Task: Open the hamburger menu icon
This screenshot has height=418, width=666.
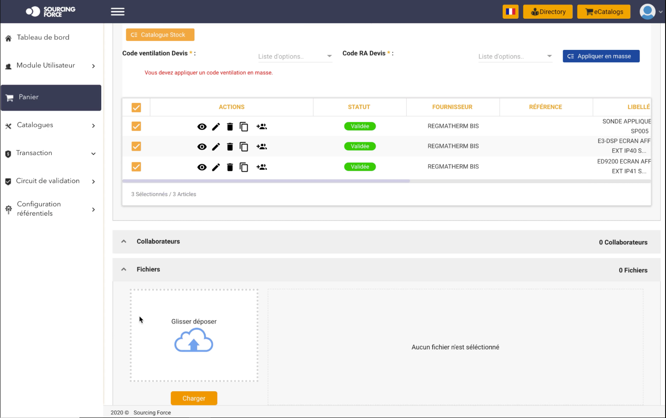Action: tap(118, 12)
